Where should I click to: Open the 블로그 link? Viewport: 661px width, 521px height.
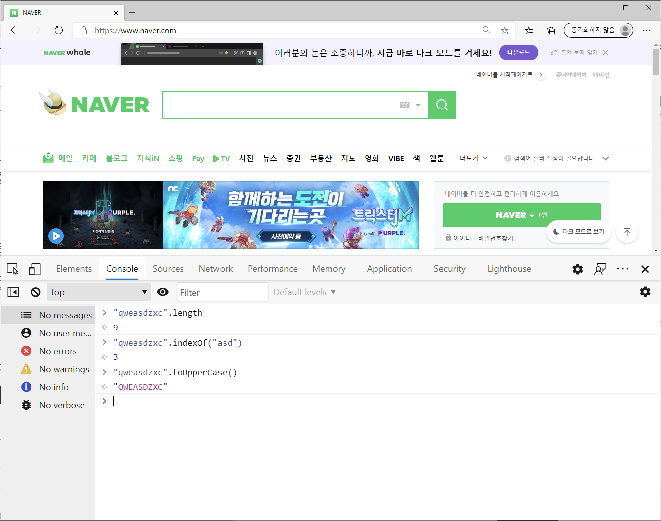click(117, 158)
